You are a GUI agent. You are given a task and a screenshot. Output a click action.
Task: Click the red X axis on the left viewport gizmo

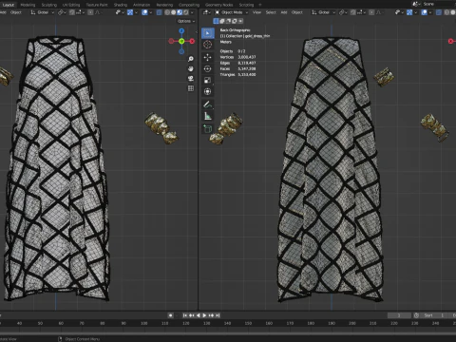(192, 41)
